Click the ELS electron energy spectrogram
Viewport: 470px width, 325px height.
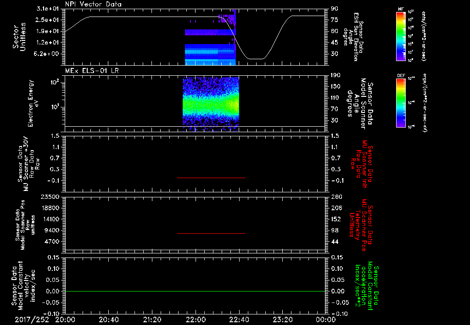[x=211, y=104]
